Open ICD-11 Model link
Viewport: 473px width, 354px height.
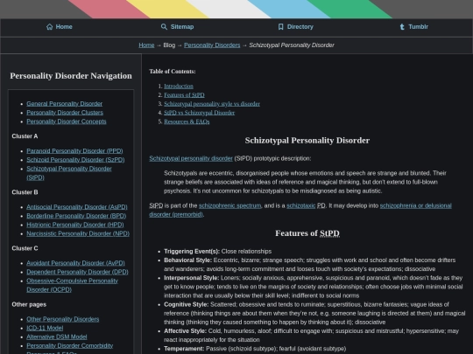pyautogui.click(x=45, y=328)
